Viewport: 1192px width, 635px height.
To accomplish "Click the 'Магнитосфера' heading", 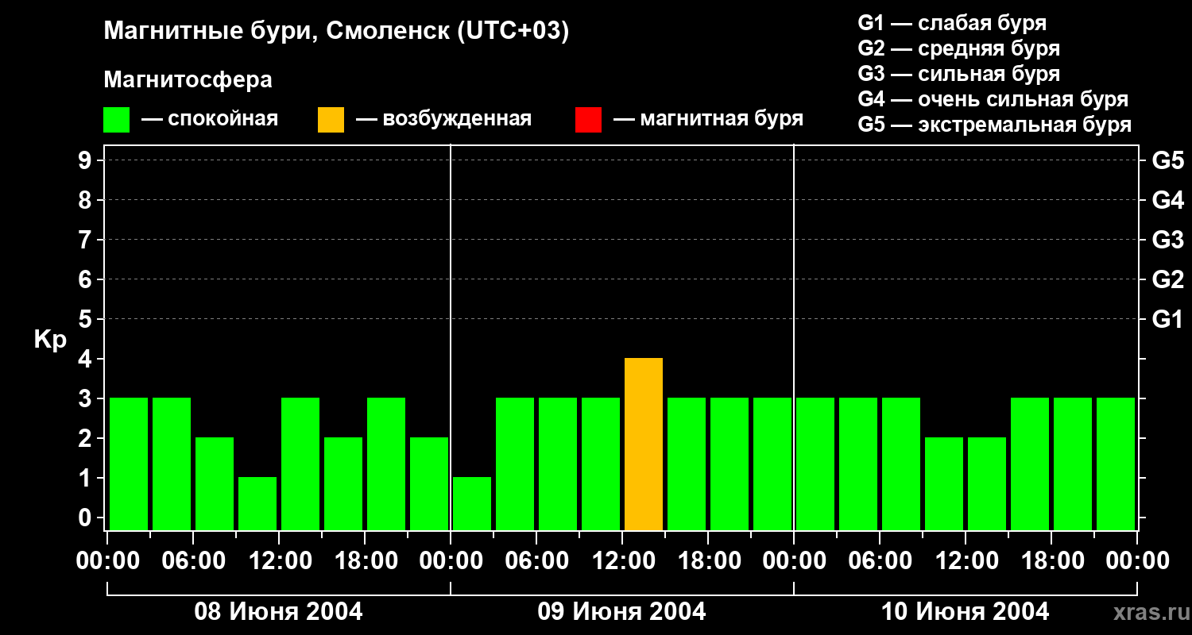I will click(188, 80).
